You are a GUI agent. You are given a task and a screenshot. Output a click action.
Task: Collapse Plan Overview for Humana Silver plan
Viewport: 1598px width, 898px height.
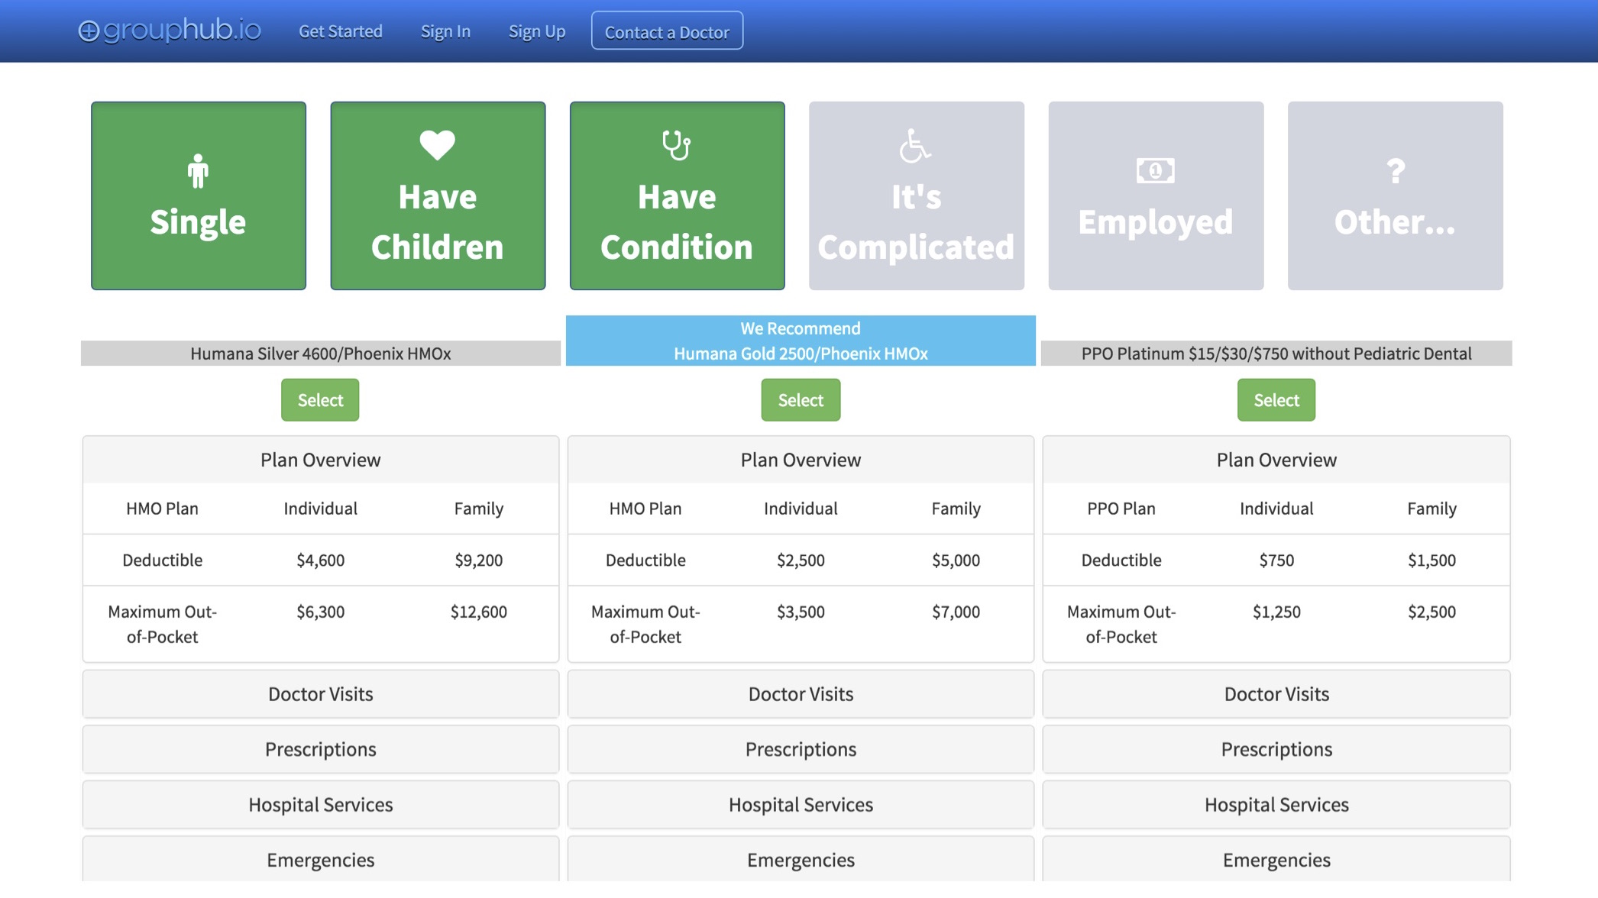click(x=321, y=460)
